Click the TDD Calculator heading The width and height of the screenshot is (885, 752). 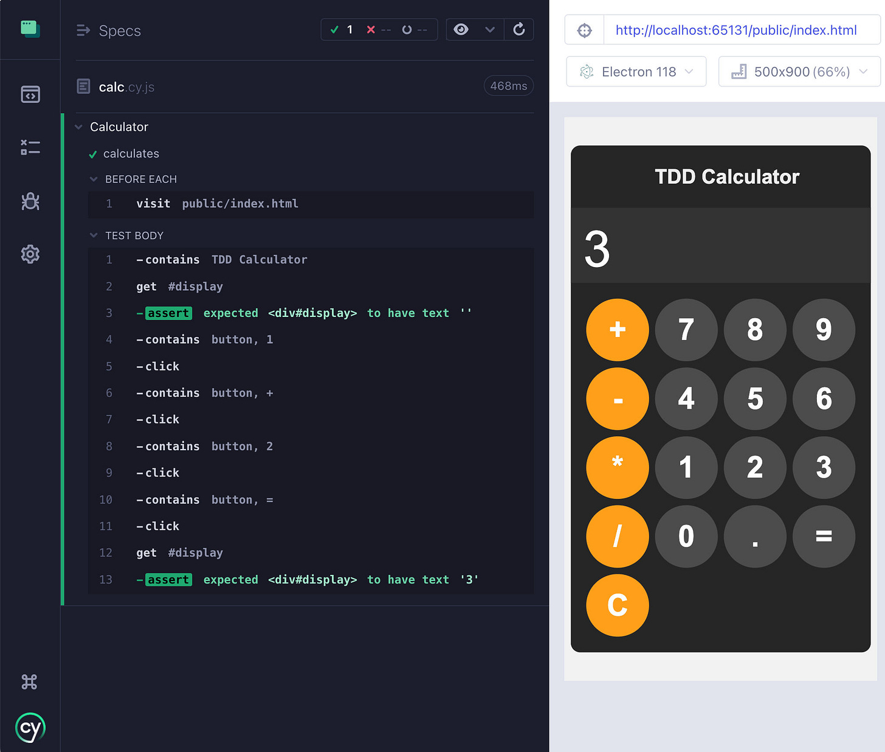tap(727, 176)
